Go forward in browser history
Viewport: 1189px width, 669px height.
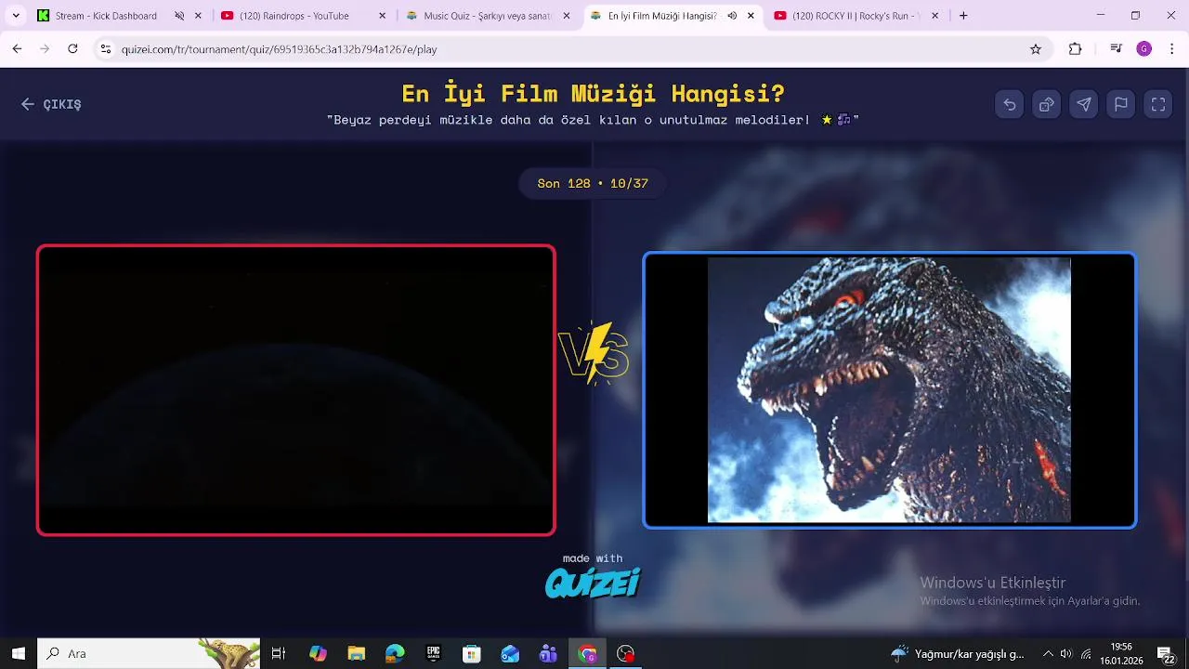45,49
